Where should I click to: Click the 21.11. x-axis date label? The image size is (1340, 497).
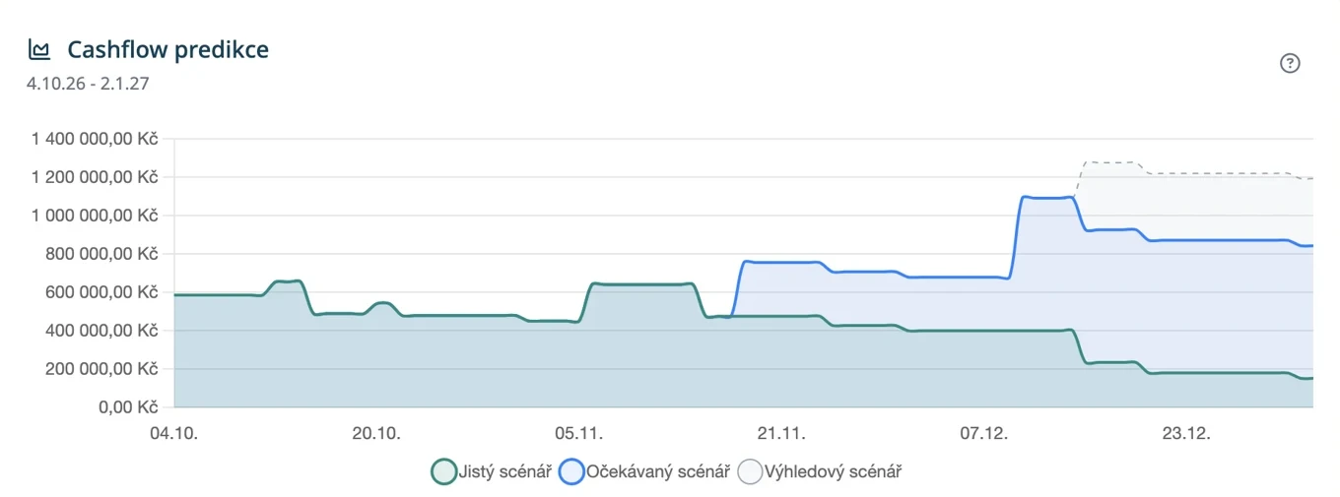click(x=781, y=433)
